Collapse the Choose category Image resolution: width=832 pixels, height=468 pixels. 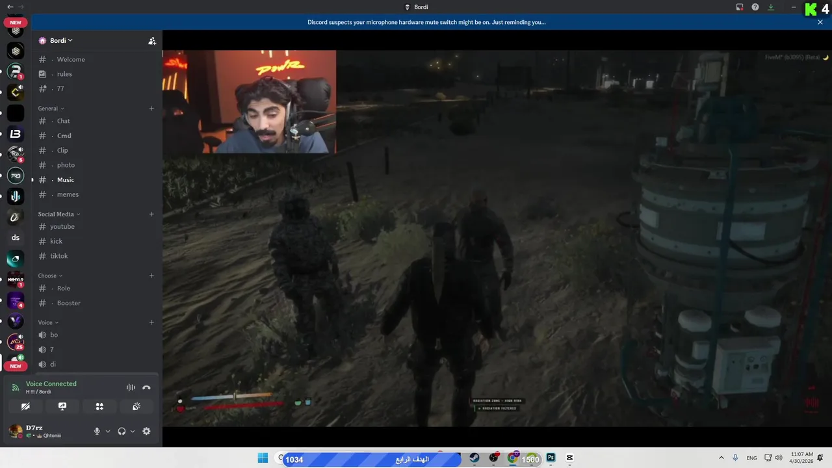pyautogui.click(x=50, y=276)
